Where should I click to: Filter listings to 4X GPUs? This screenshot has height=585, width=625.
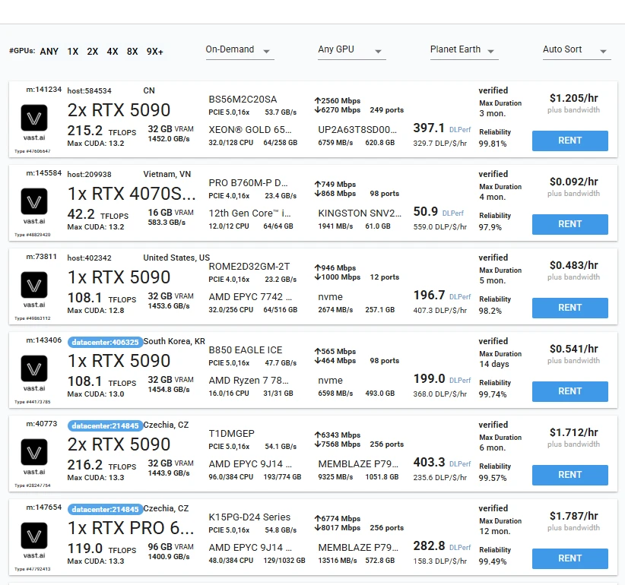pyautogui.click(x=113, y=52)
